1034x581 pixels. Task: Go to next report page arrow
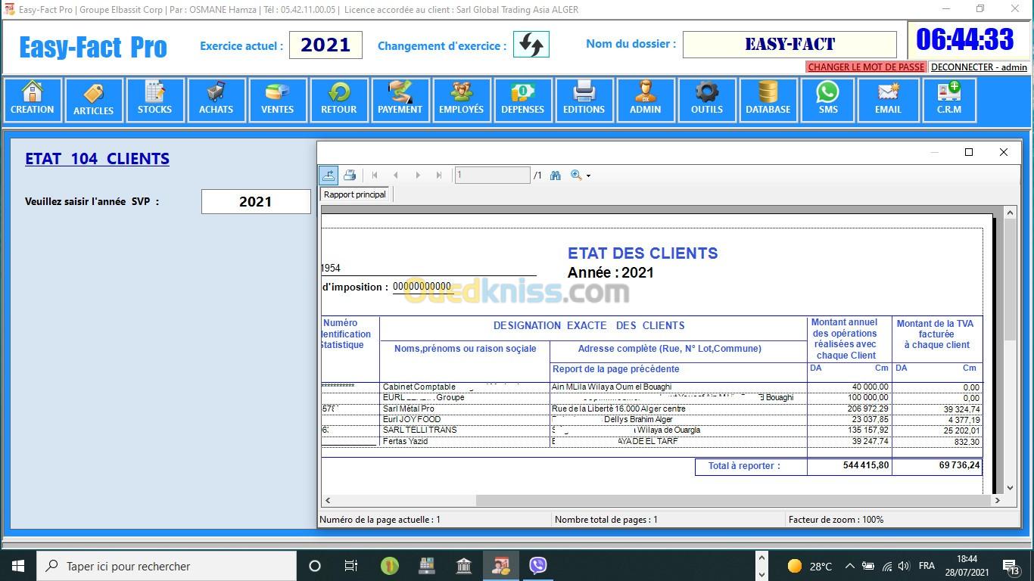(x=417, y=175)
